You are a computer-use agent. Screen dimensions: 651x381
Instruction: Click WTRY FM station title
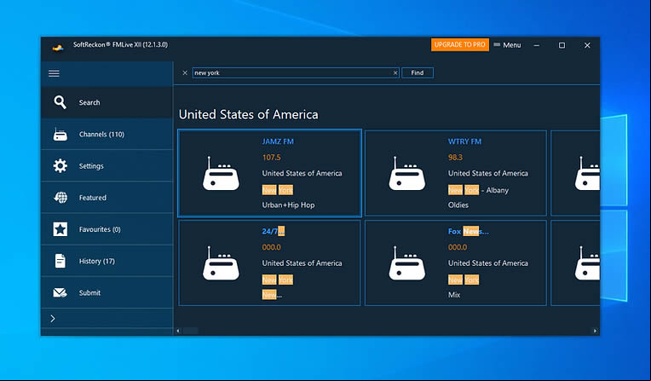[464, 141]
